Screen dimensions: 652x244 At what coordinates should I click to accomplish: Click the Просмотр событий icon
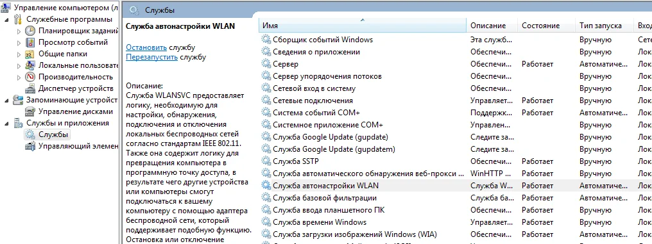tap(30, 42)
